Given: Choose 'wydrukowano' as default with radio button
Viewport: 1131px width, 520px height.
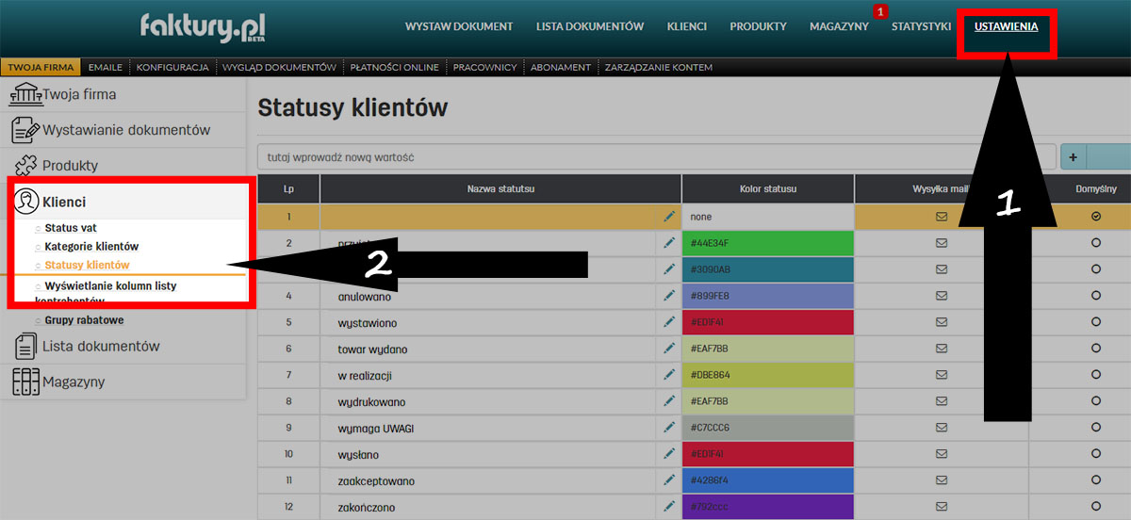Looking at the screenshot, I should 1095,401.
